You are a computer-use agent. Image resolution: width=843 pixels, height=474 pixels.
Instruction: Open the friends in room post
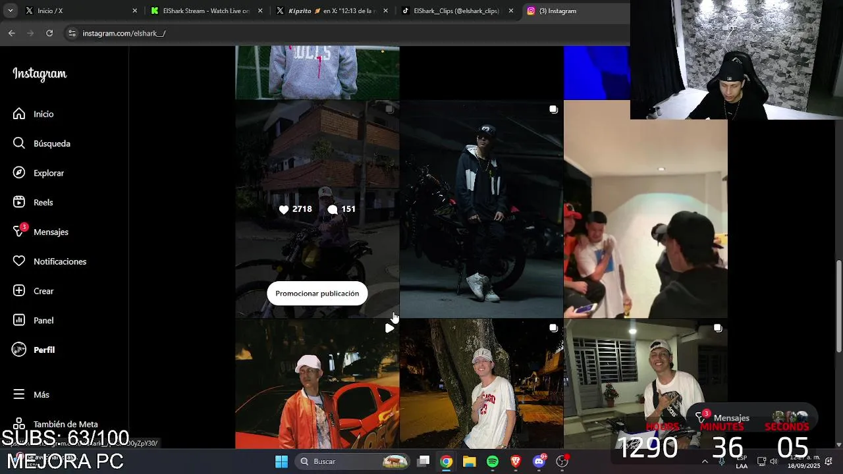(645, 209)
